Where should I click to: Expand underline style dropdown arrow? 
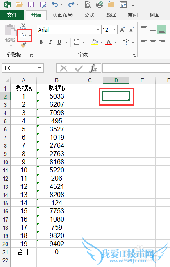pos(66,42)
